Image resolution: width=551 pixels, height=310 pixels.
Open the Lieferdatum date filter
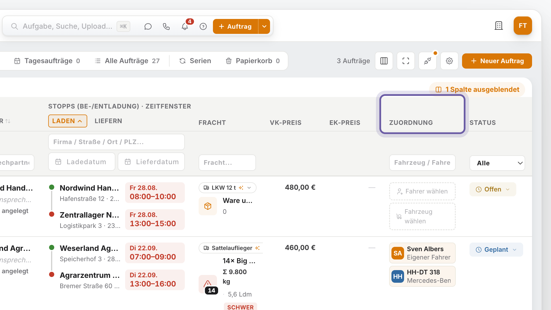point(151,162)
